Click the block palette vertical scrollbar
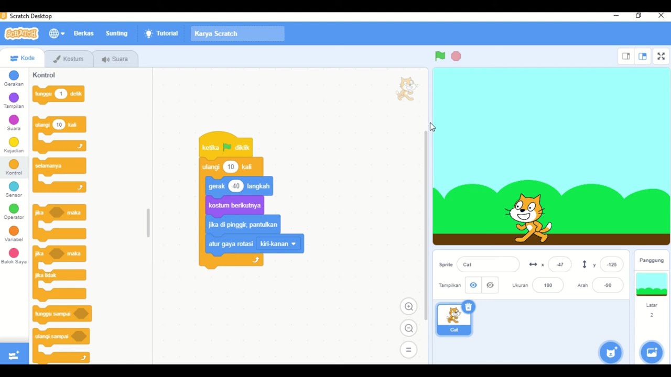 [x=148, y=223]
